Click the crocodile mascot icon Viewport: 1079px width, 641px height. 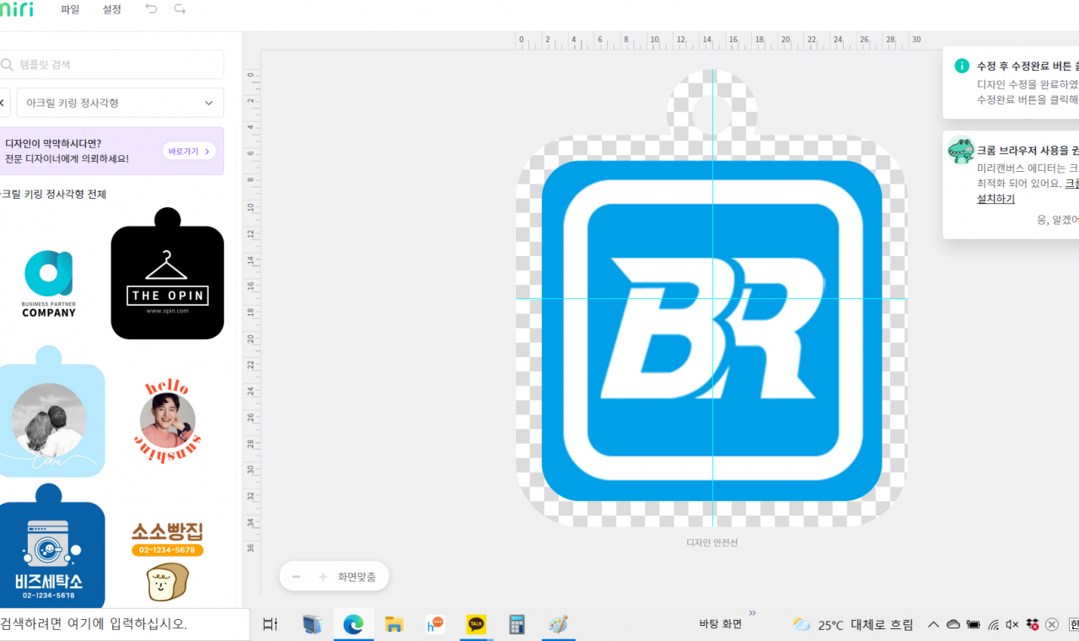pyautogui.click(x=961, y=151)
